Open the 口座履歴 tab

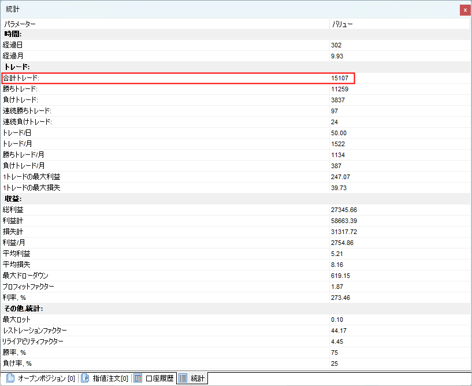(x=154, y=378)
